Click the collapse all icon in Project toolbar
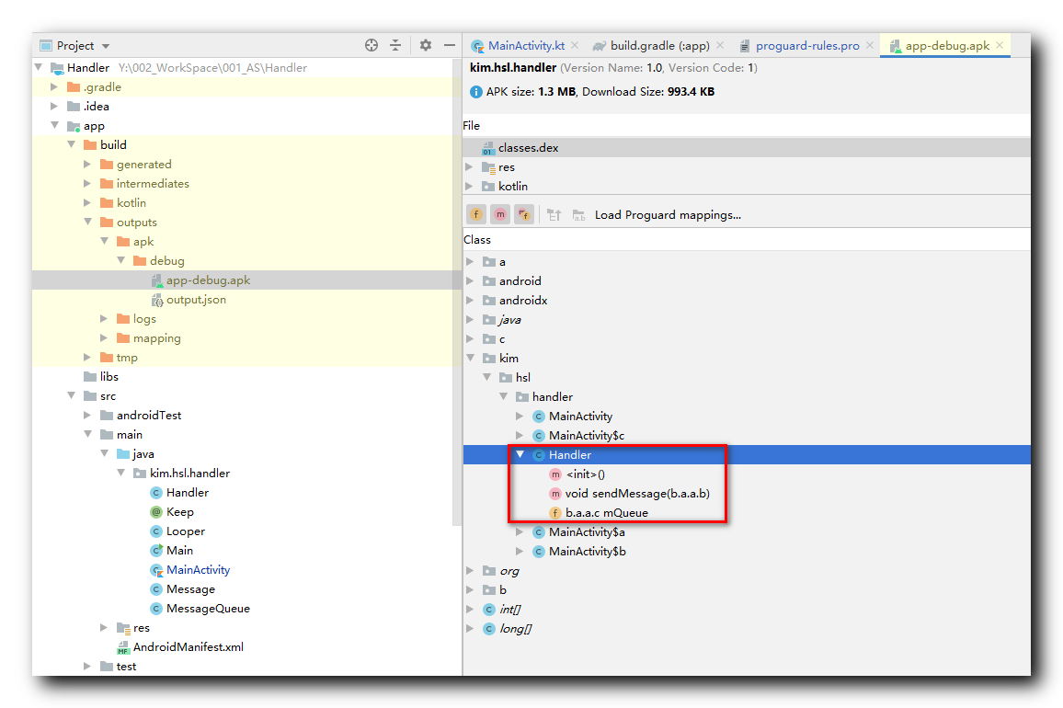Viewport: 1063px width, 708px height. click(396, 45)
